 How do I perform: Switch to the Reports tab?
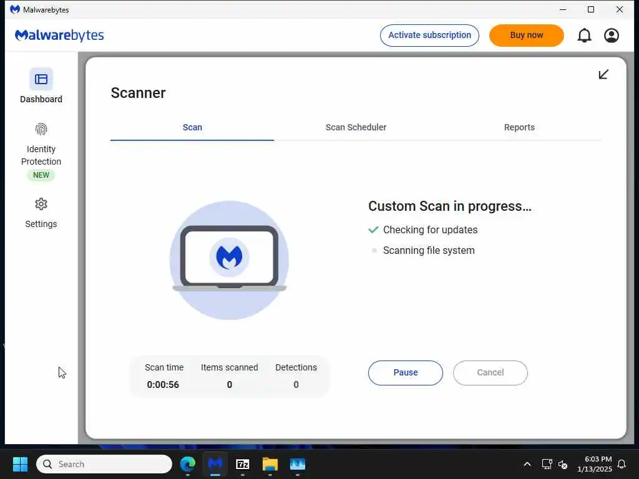[x=519, y=127]
